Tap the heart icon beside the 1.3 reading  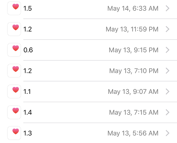coord(14,133)
